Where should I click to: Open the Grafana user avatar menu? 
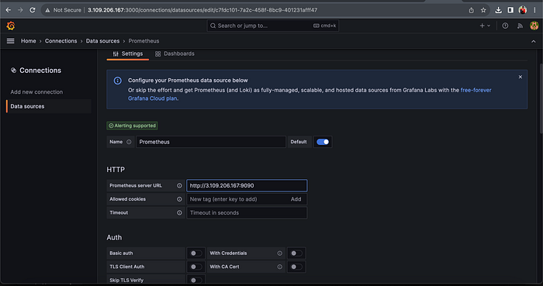click(x=534, y=26)
